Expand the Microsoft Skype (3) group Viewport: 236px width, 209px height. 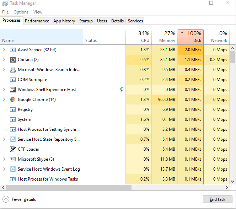[4, 159]
